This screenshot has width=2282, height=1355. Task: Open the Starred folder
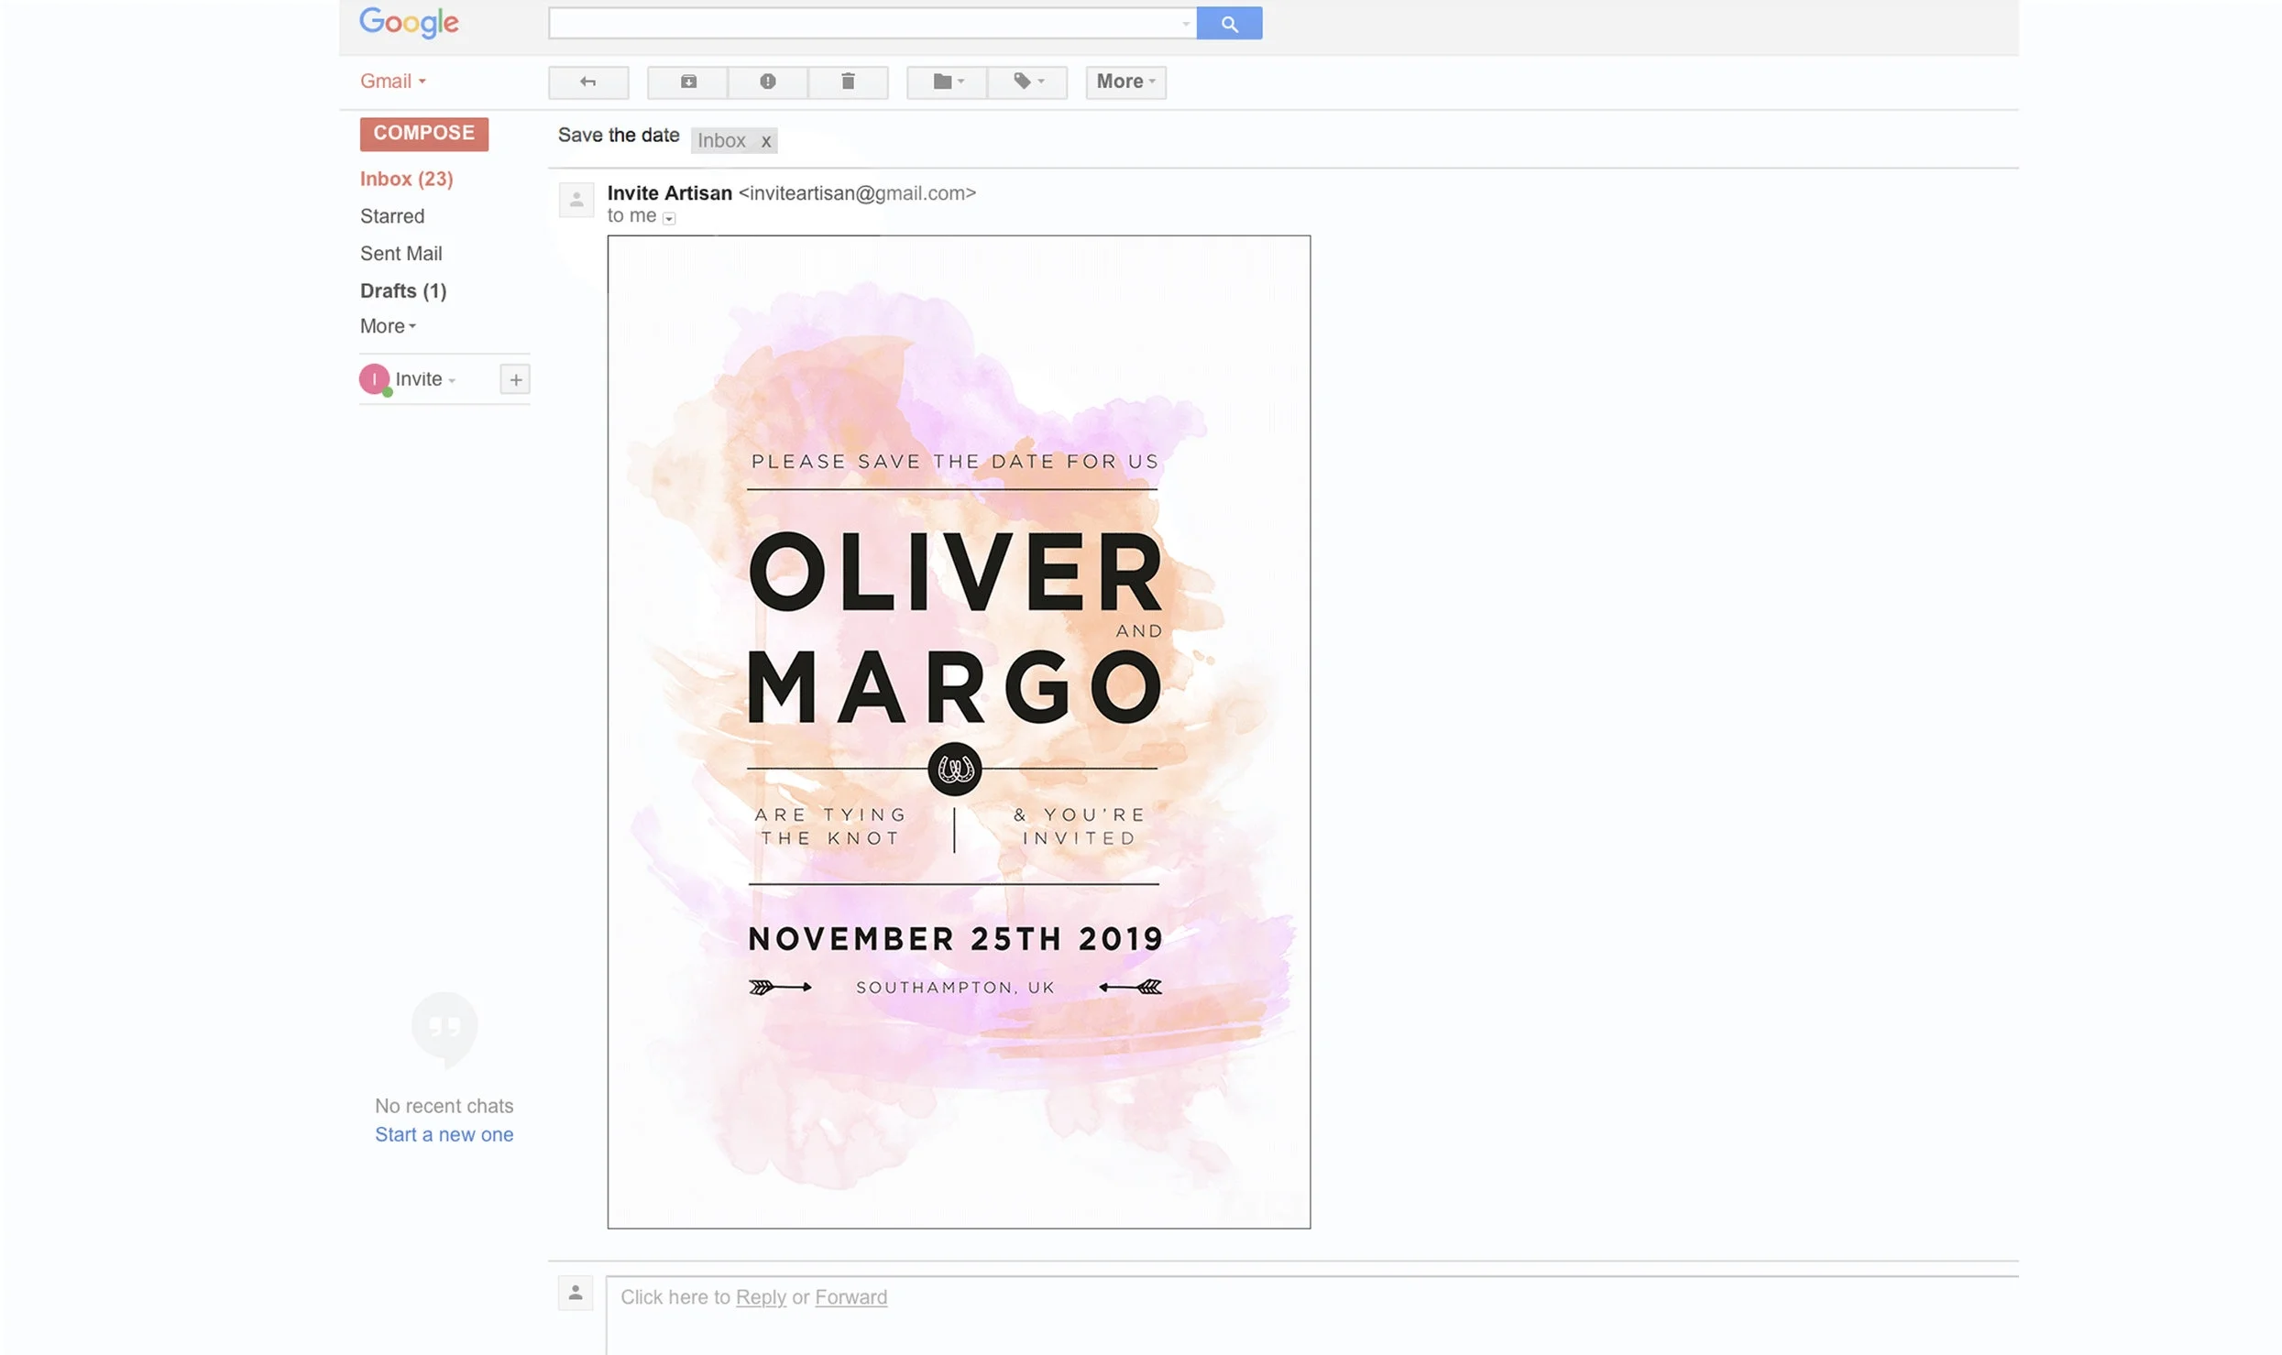click(392, 216)
